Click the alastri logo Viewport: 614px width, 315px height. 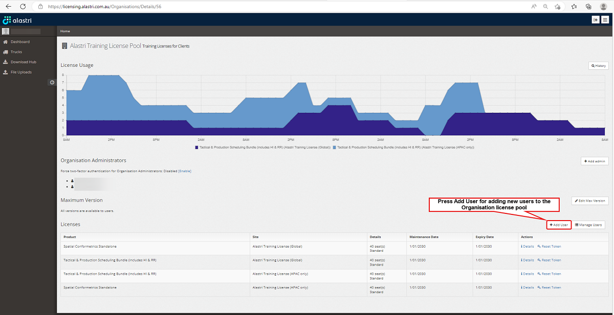18,20
